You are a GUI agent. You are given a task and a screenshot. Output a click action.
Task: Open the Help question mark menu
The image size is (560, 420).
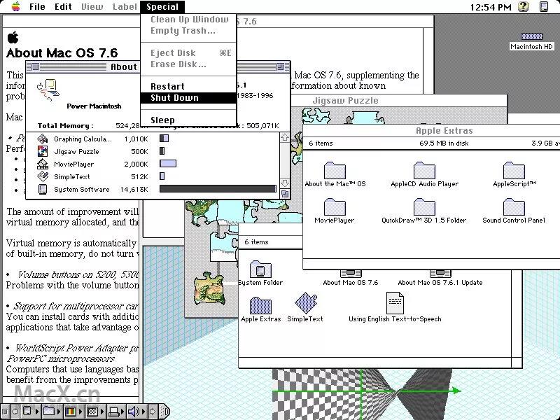point(524,7)
